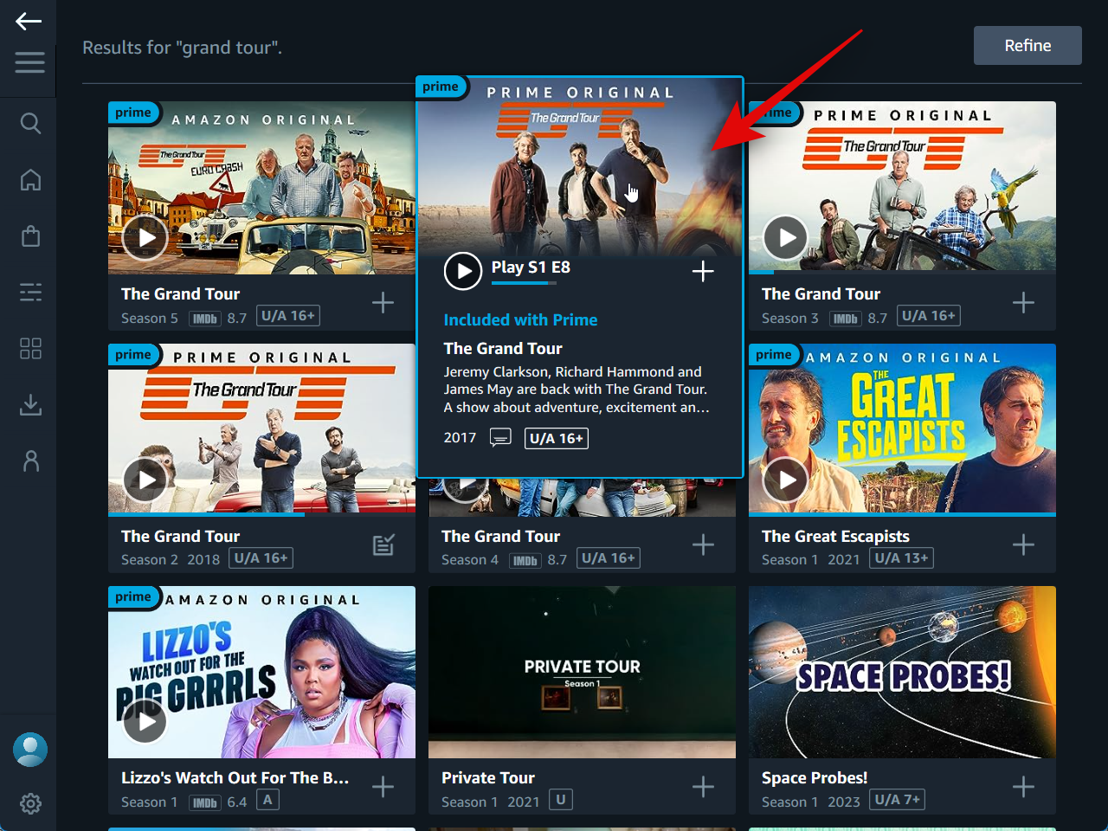The height and width of the screenshot is (831, 1108).
Task: Click the IMDb badge on Season 3 card
Action: tap(846, 319)
